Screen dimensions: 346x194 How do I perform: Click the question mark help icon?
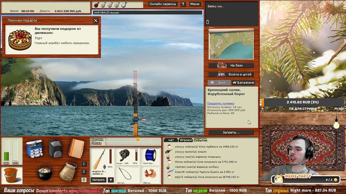pyautogui.click(x=183, y=4)
